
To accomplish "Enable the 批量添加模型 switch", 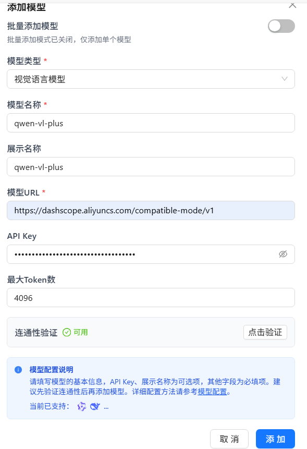I will [x=281, y=25].
